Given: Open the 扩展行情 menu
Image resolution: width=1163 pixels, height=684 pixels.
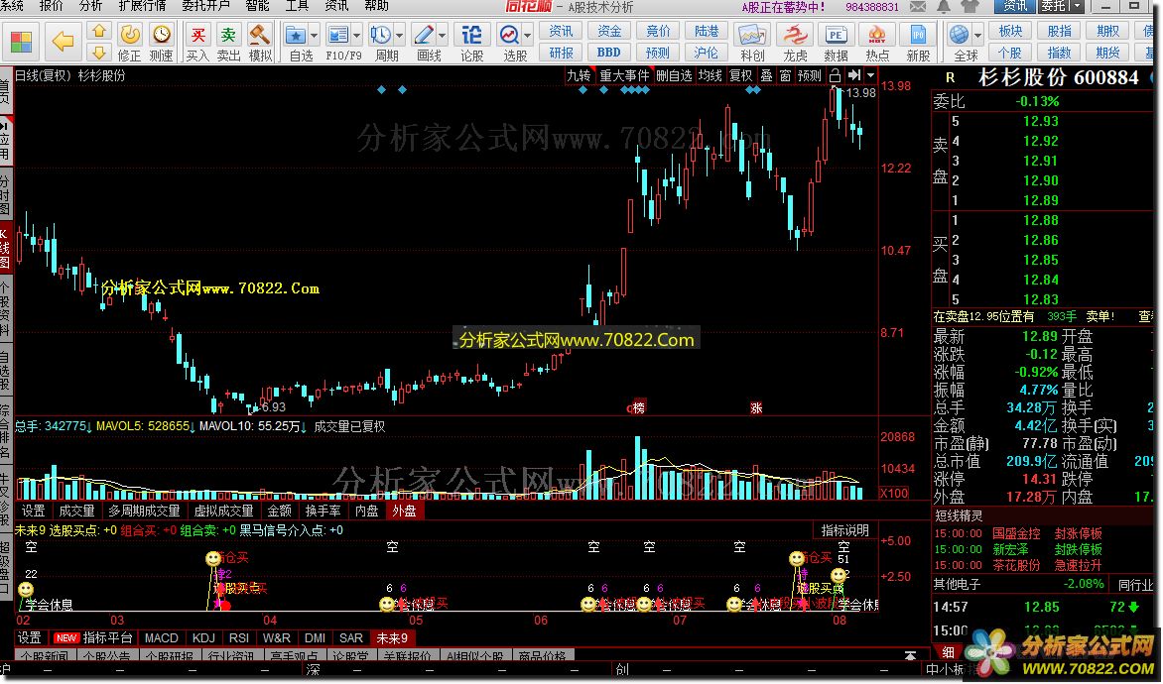Looking at the screenshot, I should tap(142, 6).
